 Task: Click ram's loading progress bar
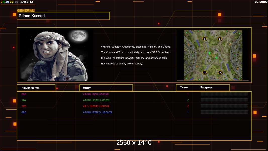pyautogui.click(x=224, y=106)
